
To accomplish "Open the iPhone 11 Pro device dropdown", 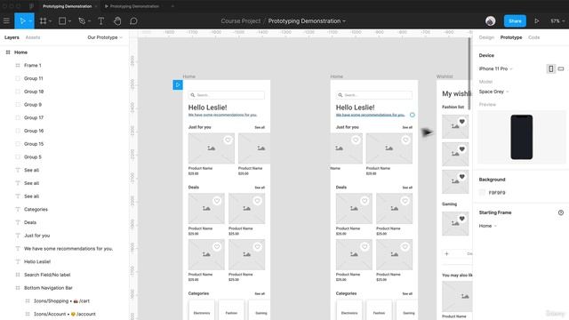I will tap(496, 68).
